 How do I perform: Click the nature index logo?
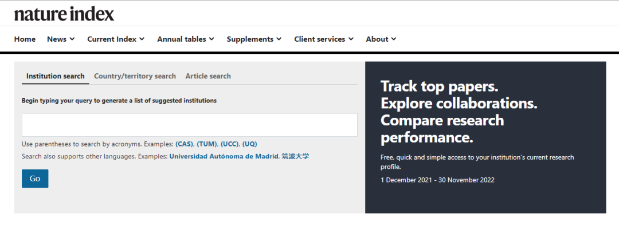tap(64, 14)
